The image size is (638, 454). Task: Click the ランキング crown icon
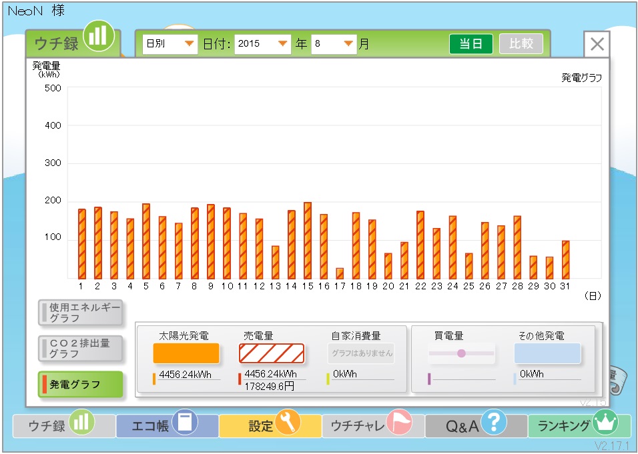605,422
